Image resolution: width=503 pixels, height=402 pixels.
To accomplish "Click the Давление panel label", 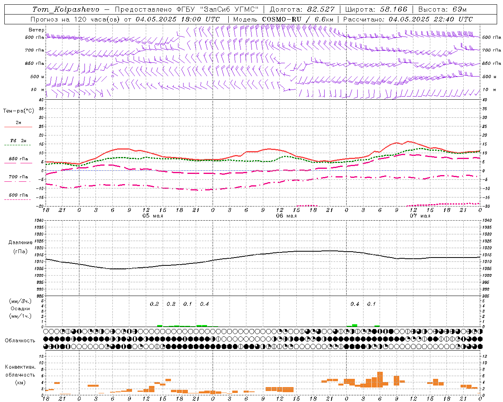I will (x=20, y=243).
